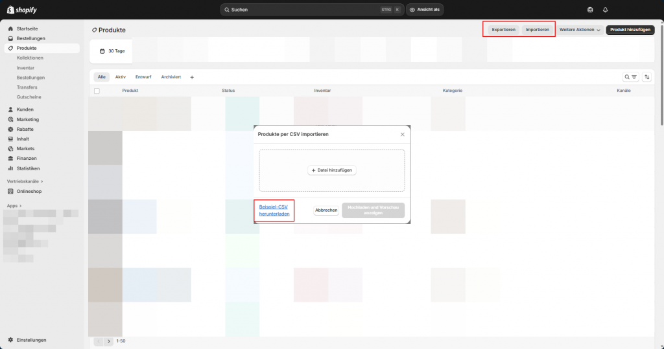Click the Importieren button
The image size is (664, 349).
point(538,30)
